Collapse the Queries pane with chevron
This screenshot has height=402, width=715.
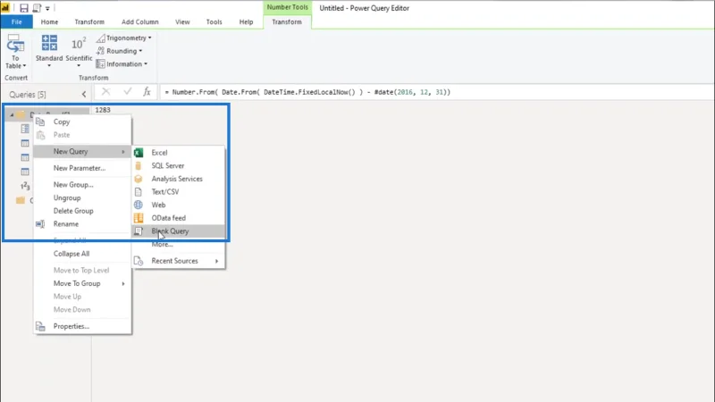84,95
